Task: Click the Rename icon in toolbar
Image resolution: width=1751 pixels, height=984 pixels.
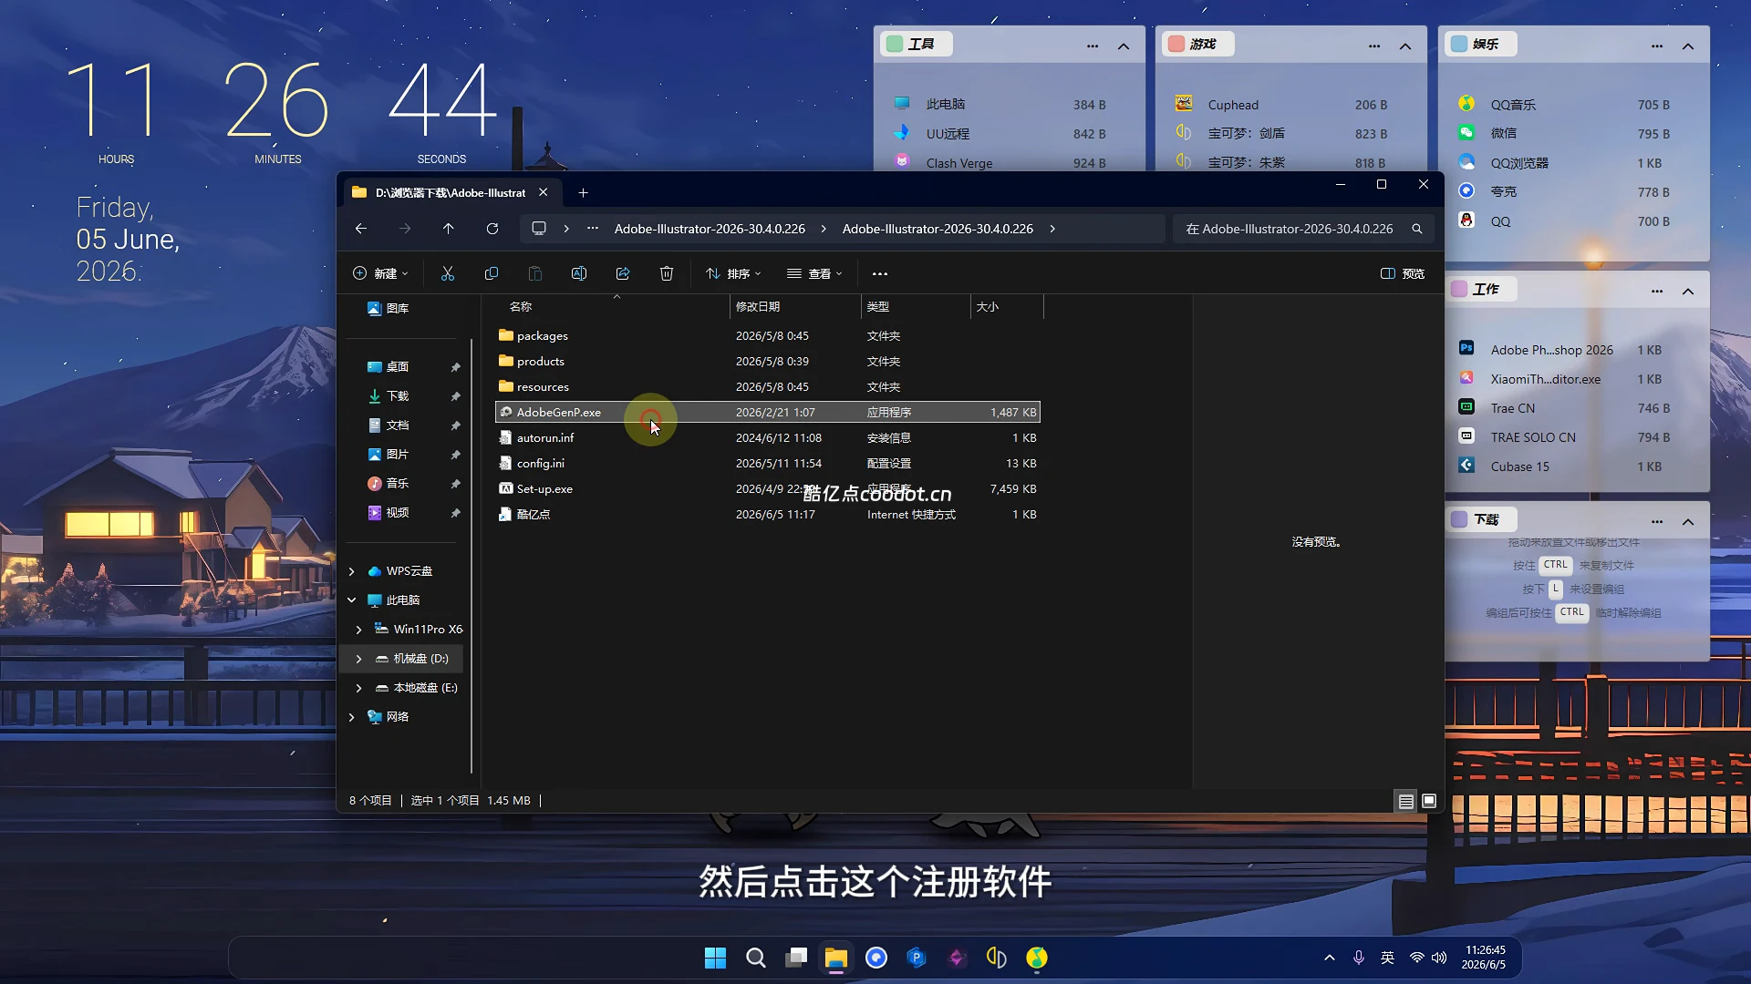Action: point(579,273)
